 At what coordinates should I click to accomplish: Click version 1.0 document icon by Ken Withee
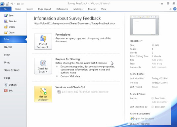click(59, 92)
